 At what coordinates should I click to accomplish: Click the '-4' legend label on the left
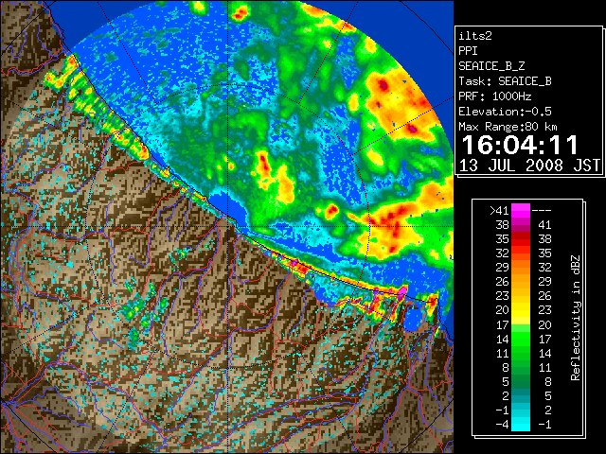[x=502, y=425]
